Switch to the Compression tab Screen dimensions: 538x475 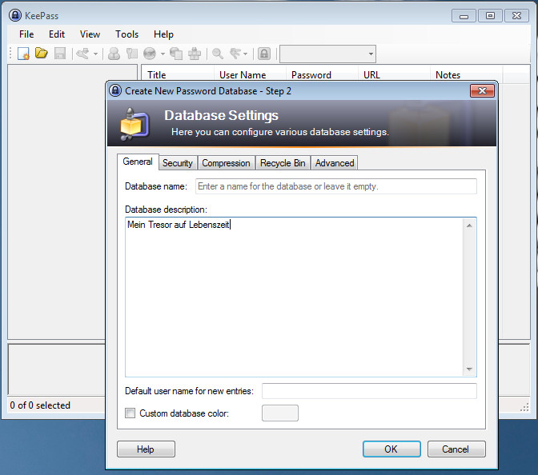click(226, 163)
